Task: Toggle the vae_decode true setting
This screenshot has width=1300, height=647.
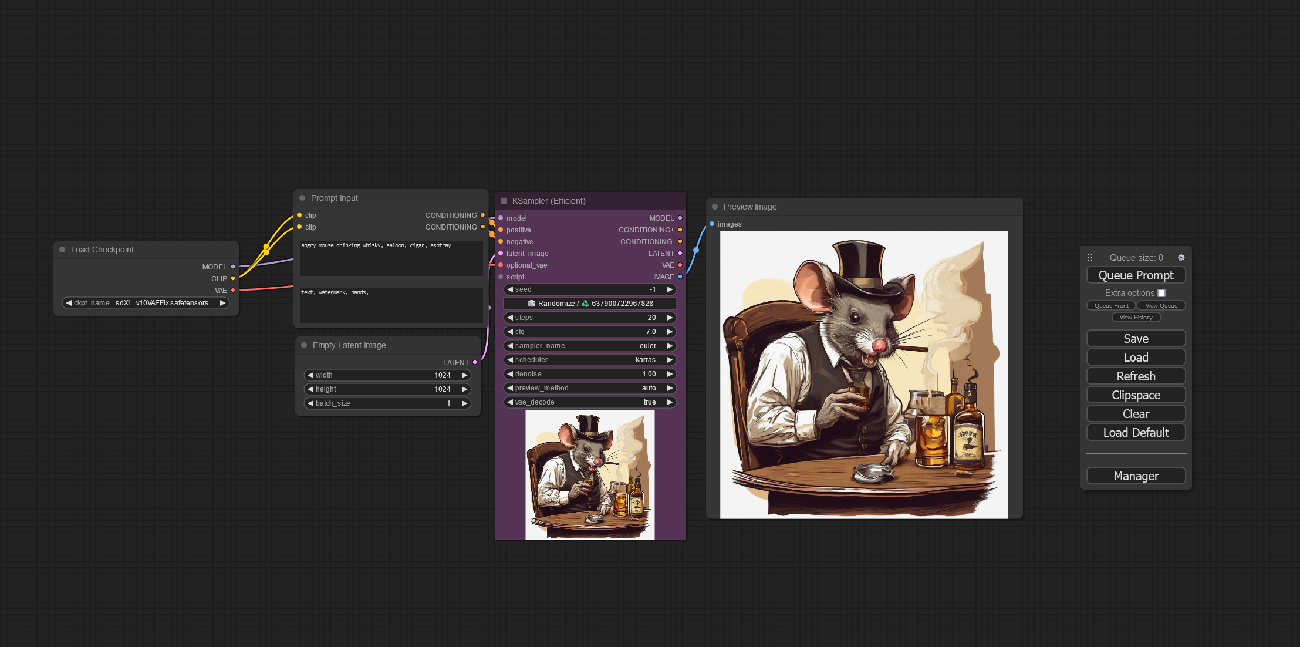Action: (590, 402)
